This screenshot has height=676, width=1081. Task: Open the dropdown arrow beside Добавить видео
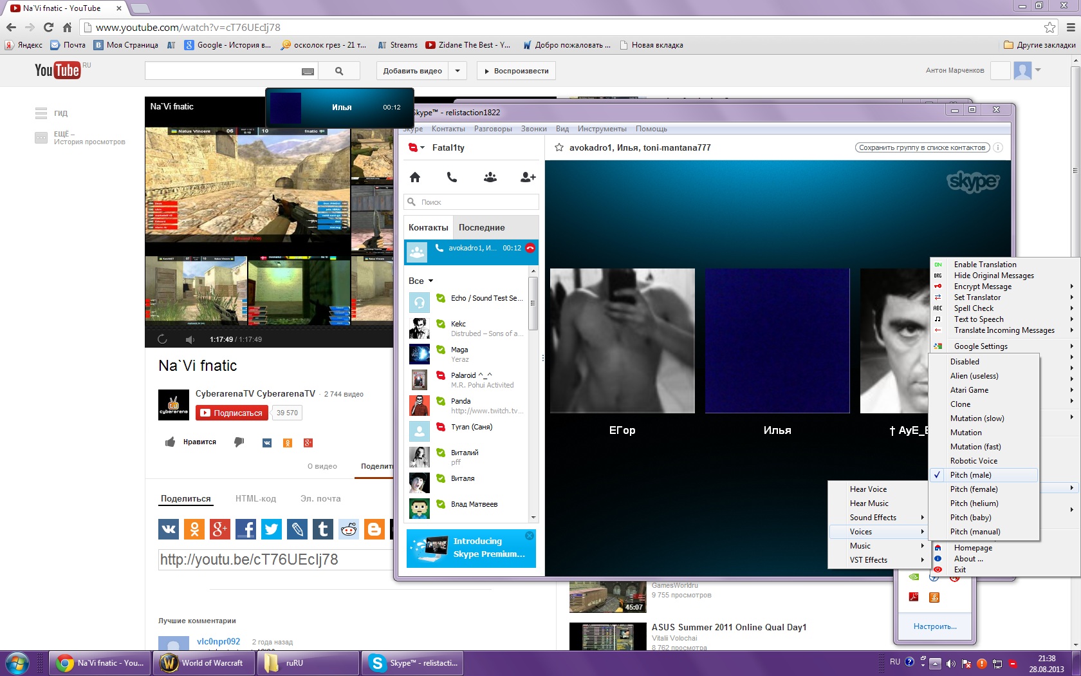[457, 71]
